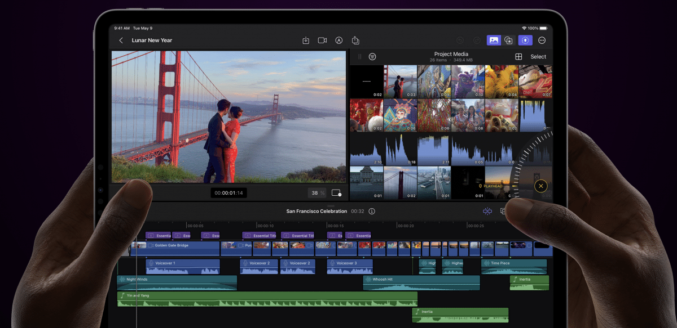Screen dimensions: 677x328
Task: Toggle the jog wheel display
Action: tap(525, 40)
